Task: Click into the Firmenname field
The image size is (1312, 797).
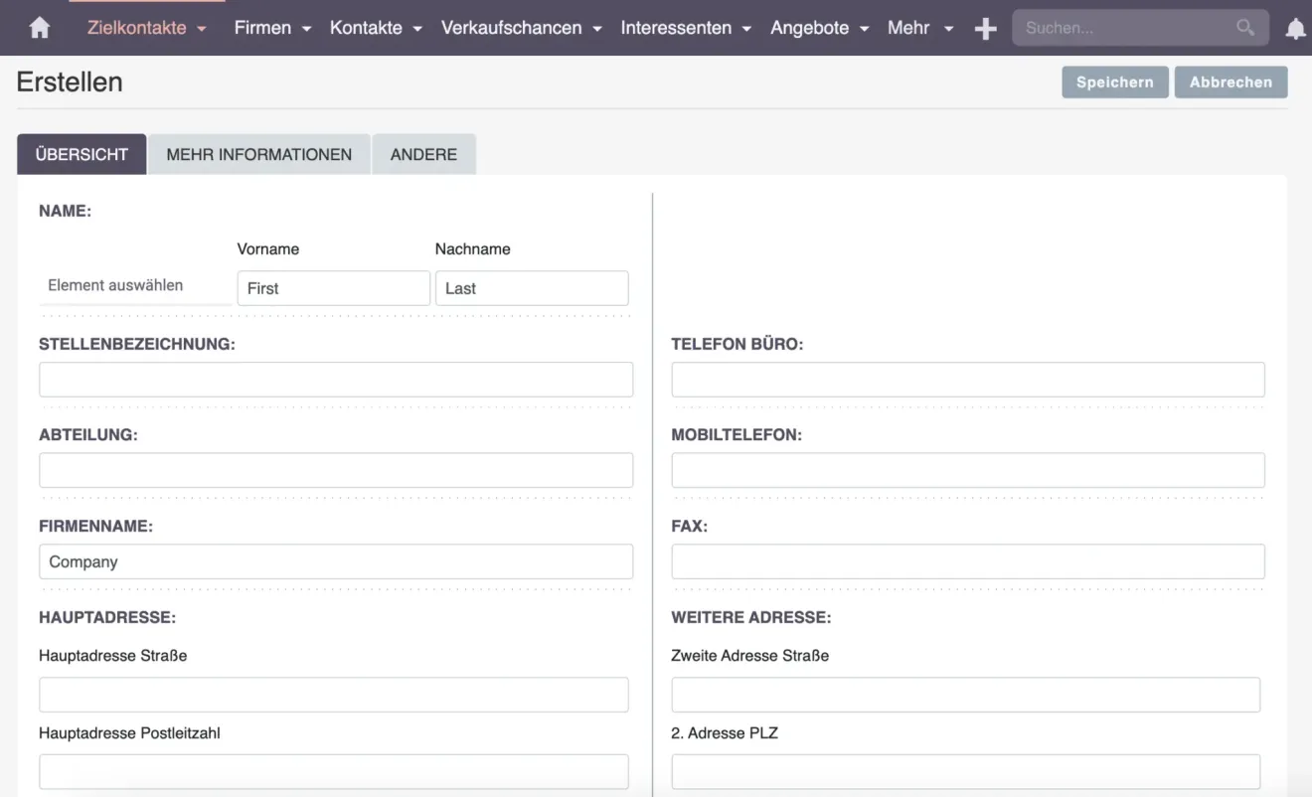Action: click(x=336, y=561)
